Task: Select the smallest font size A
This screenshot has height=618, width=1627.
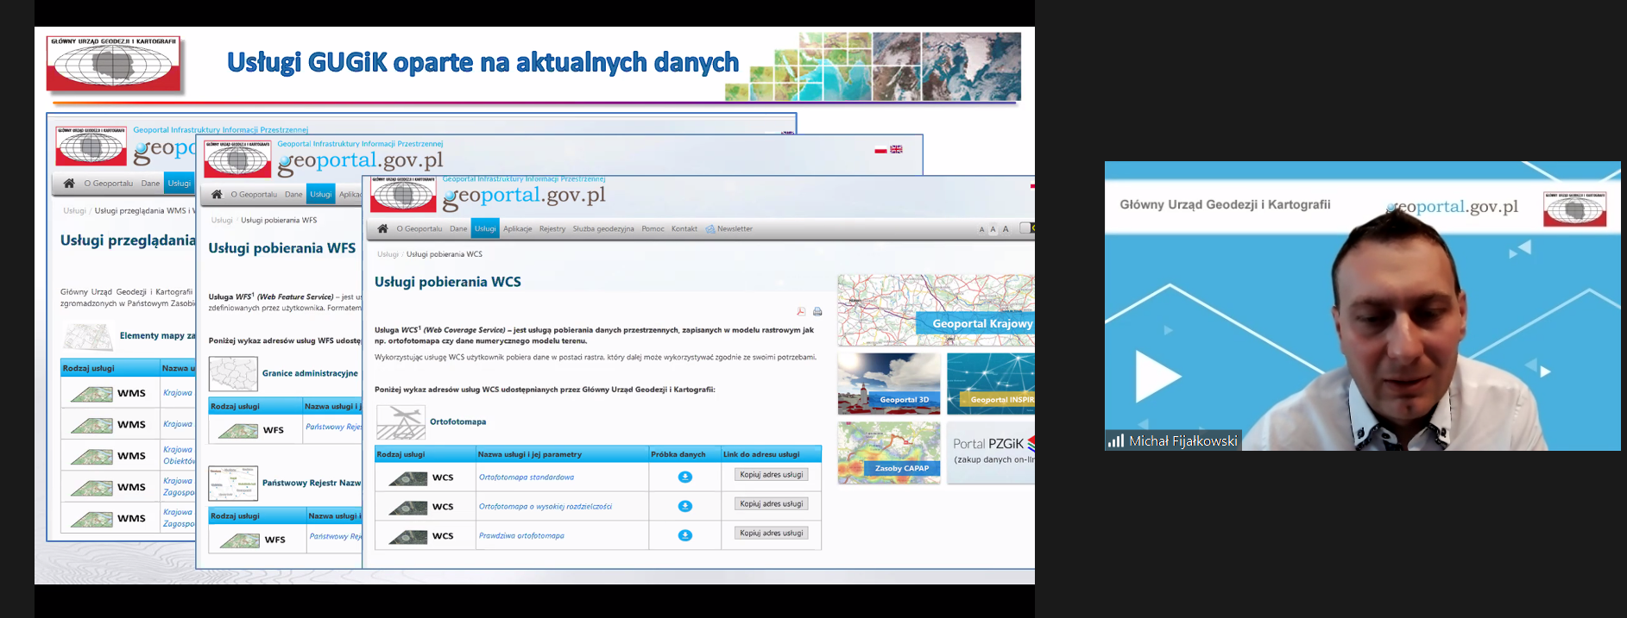Action: (981, 230)
